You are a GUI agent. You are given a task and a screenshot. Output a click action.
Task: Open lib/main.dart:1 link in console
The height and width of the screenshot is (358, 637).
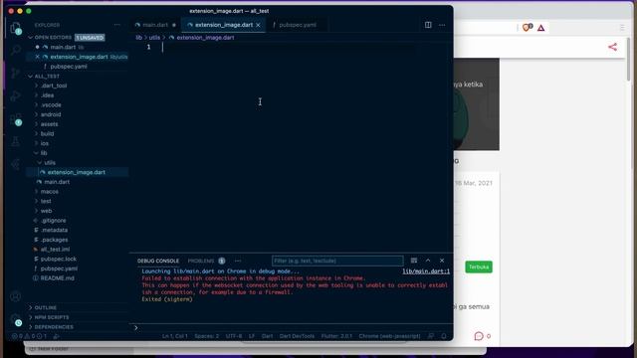pos(426,271)
